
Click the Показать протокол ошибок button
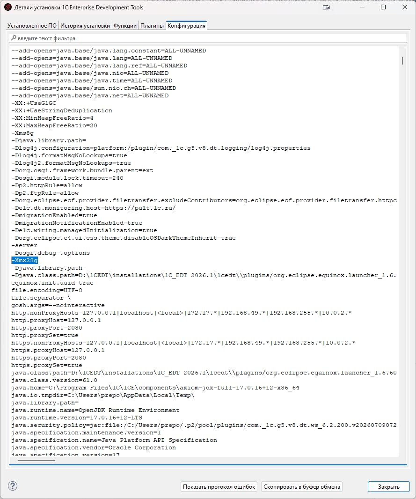219,486
